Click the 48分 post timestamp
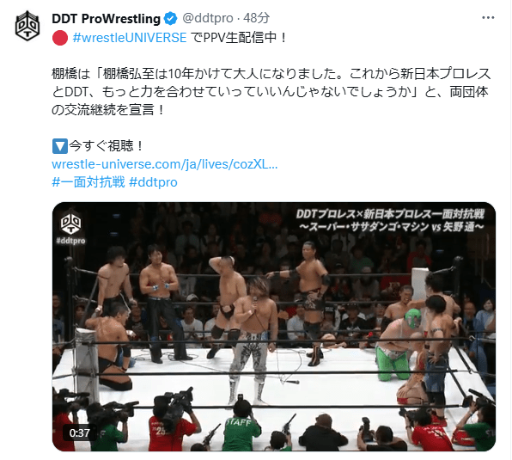The image size is (512, 460). point(257,18)
